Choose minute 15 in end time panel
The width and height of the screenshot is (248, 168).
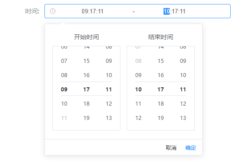(161, 61)
